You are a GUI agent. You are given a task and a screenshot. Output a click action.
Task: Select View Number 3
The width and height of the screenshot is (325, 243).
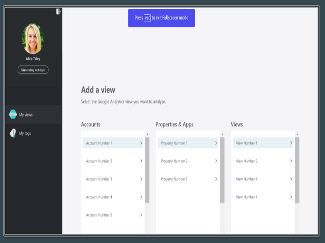(263, 179)
